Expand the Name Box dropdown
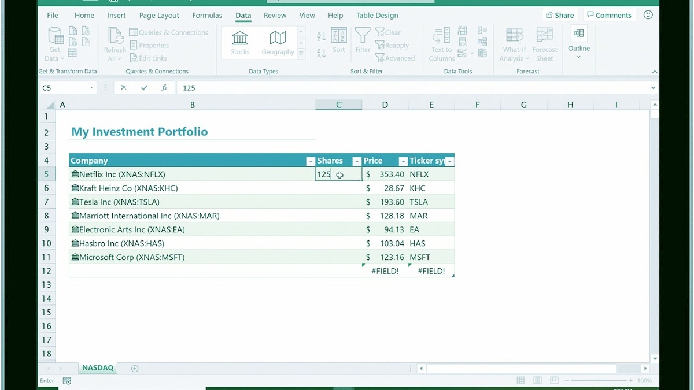 (91, 88)
